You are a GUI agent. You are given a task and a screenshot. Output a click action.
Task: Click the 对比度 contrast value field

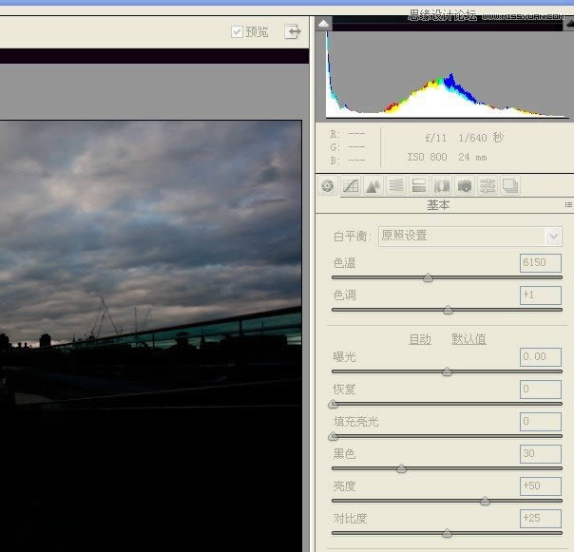pyautogui.click(x=541, y=519)
